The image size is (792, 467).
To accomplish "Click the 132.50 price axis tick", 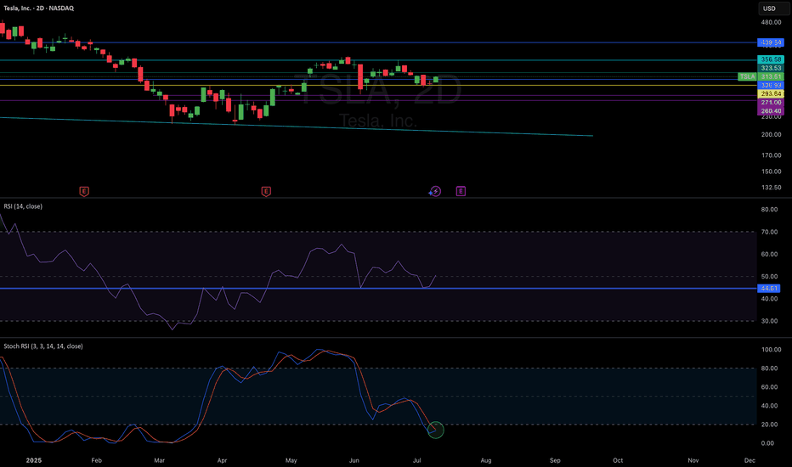I will [x=772, y=188].
